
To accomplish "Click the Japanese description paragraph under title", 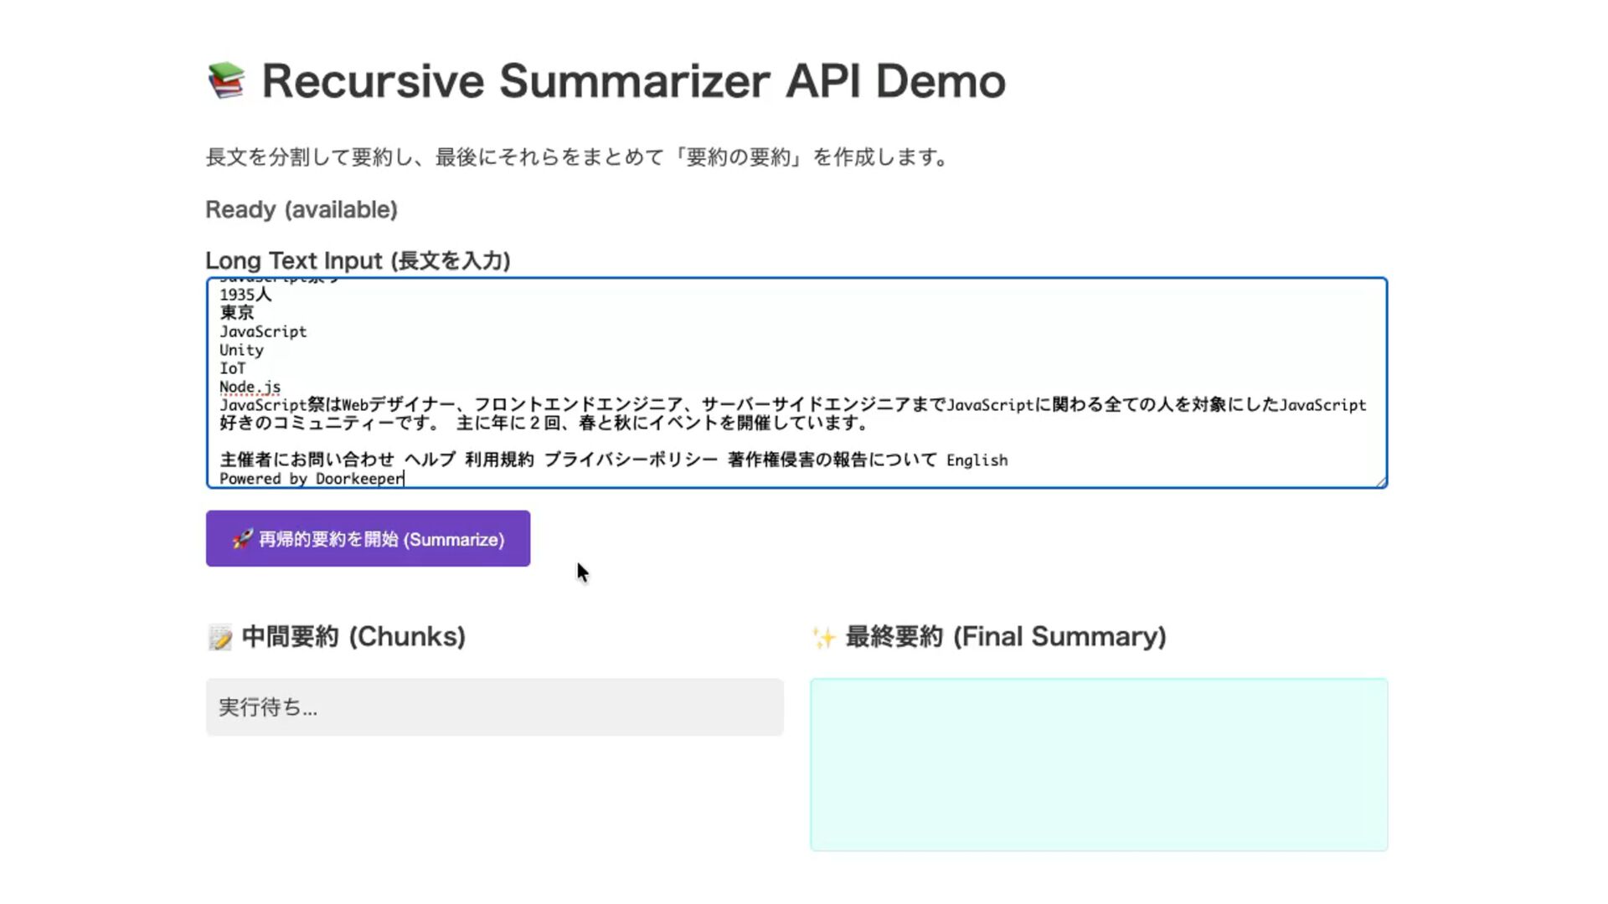I will pos(576,157).
